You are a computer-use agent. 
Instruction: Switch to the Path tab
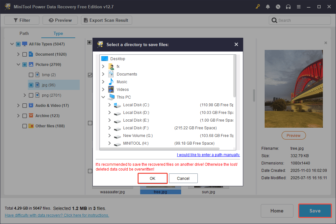[24, 33]
